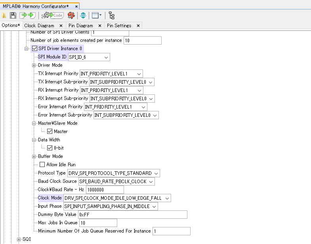
Task: Click the Clock¥Baud Rate Hz field
Action: tap(105, 190)
